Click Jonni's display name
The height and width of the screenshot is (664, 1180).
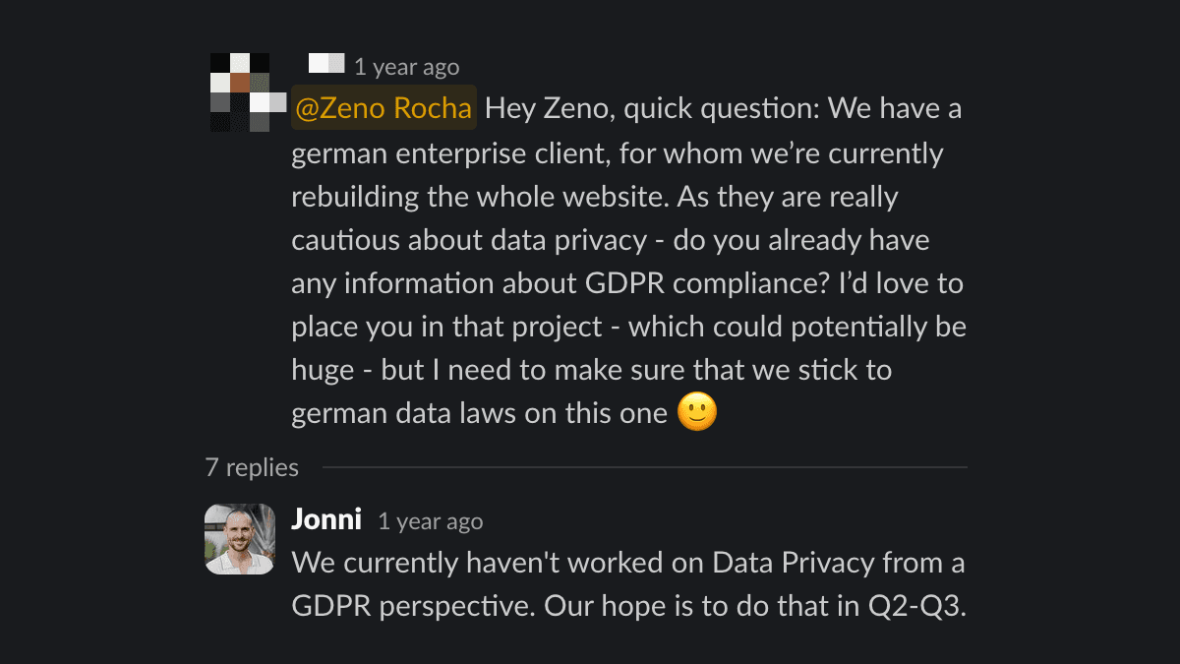click(x=325, y=519)
